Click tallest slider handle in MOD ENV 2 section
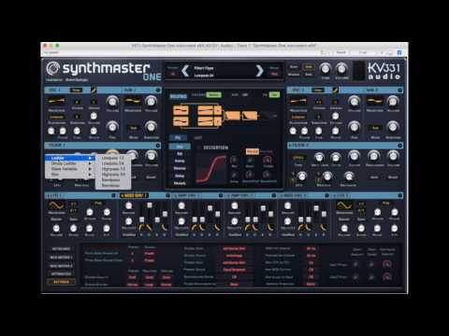Screen dimensions: 449x336 [316, 207]
